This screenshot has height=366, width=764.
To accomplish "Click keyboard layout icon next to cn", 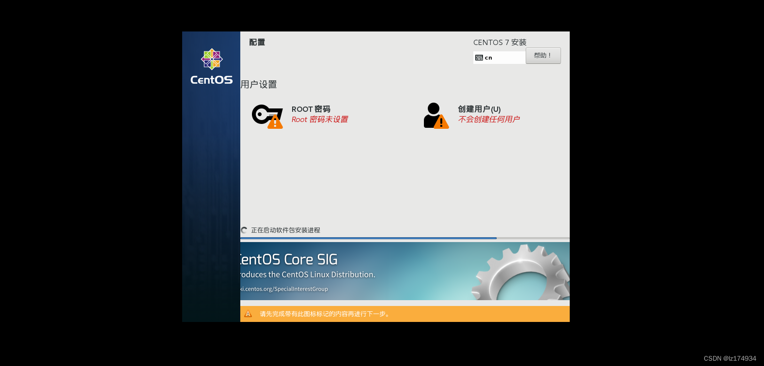I will [x=479, y=58].
